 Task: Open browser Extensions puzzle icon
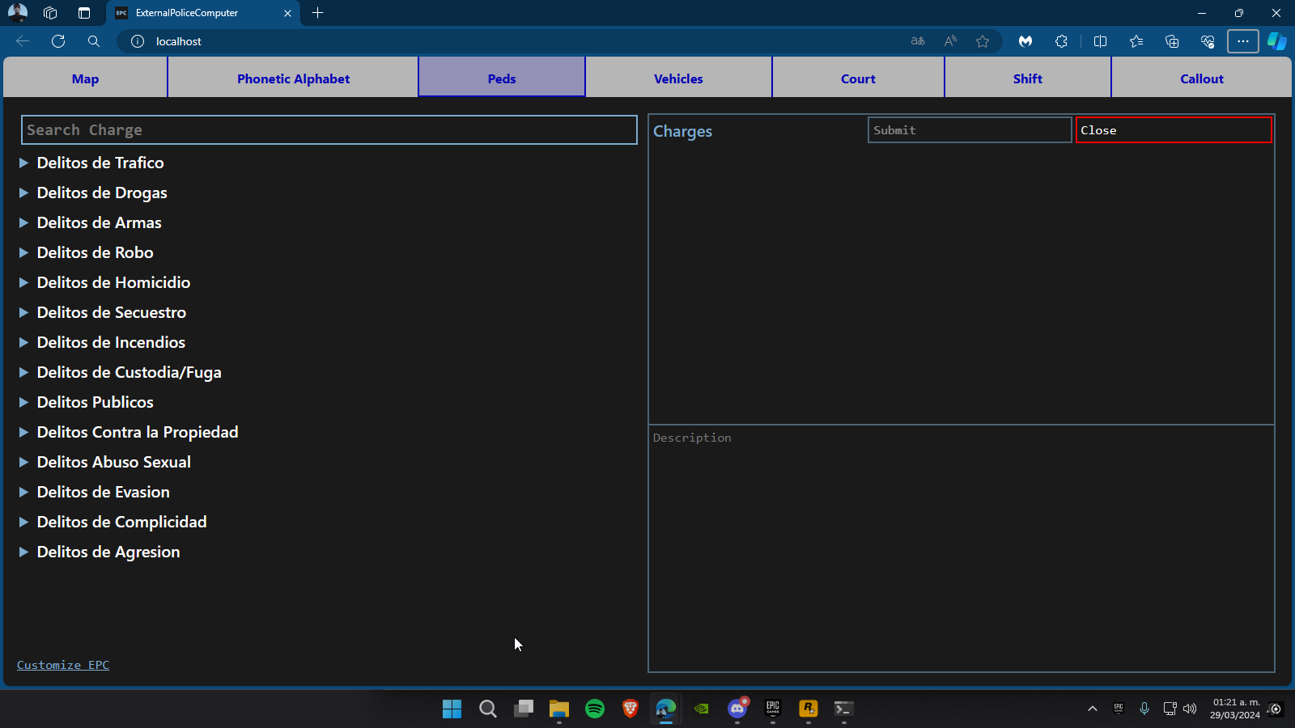pos(1061,41)
